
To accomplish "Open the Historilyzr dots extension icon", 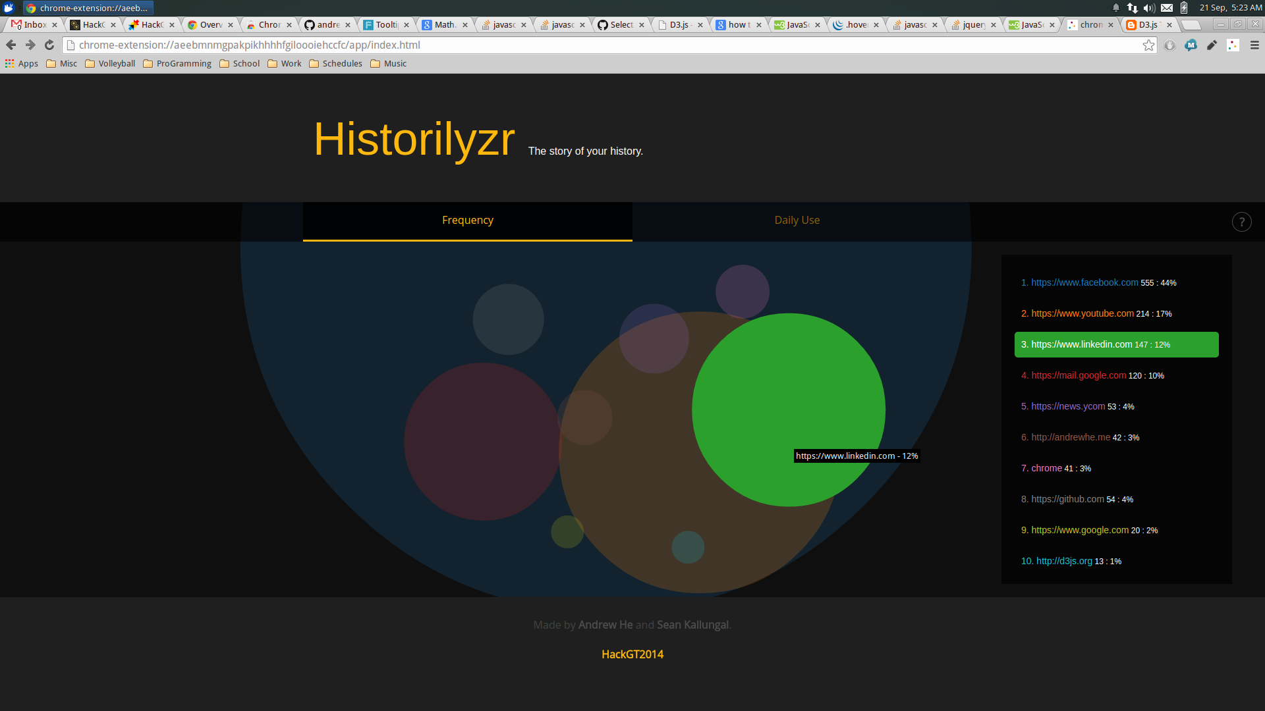I will [x=1233, y=45].
